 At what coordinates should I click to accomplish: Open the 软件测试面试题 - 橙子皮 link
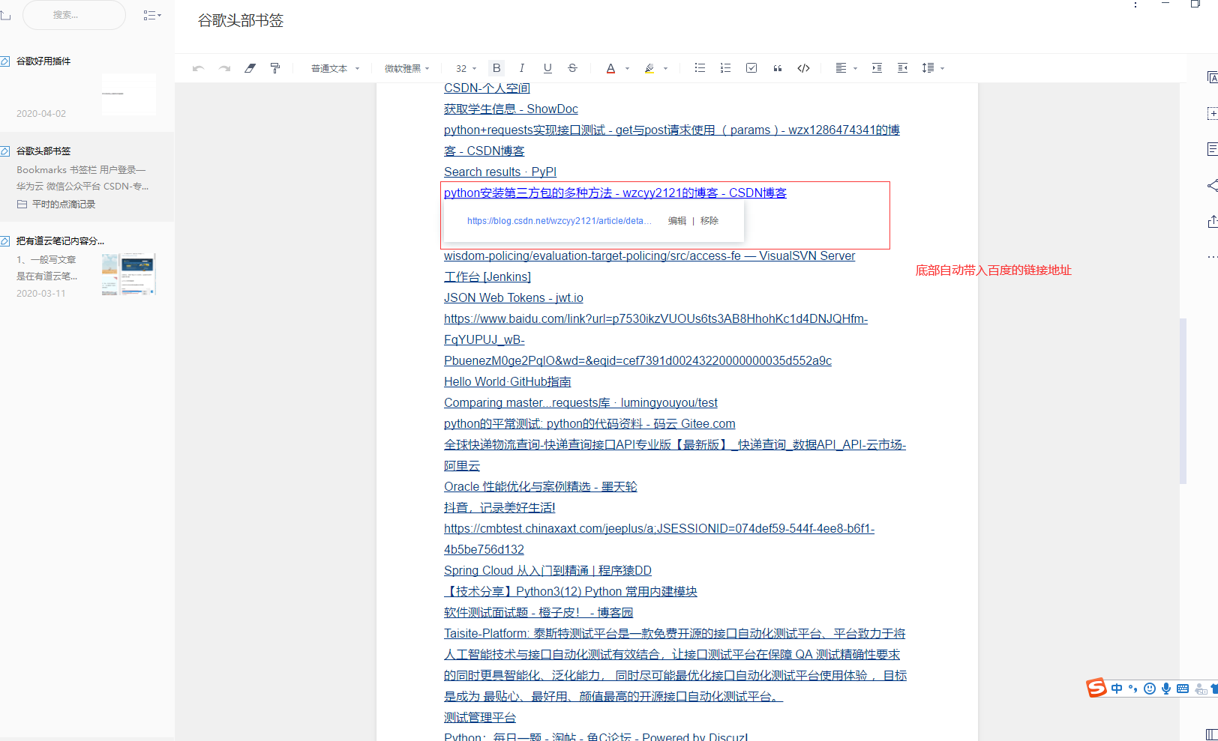[x=538, y=612]
